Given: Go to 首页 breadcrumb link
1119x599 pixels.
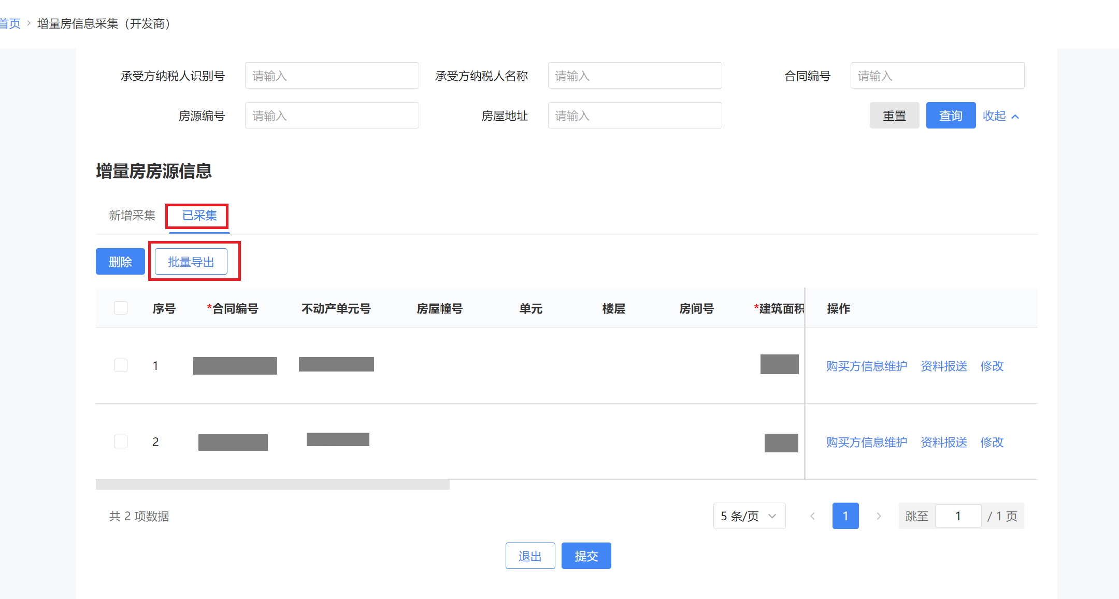Looking at the screenshot, I should pos(9,24).
